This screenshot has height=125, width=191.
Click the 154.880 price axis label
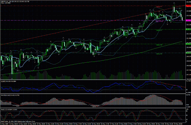click(189, 11)
